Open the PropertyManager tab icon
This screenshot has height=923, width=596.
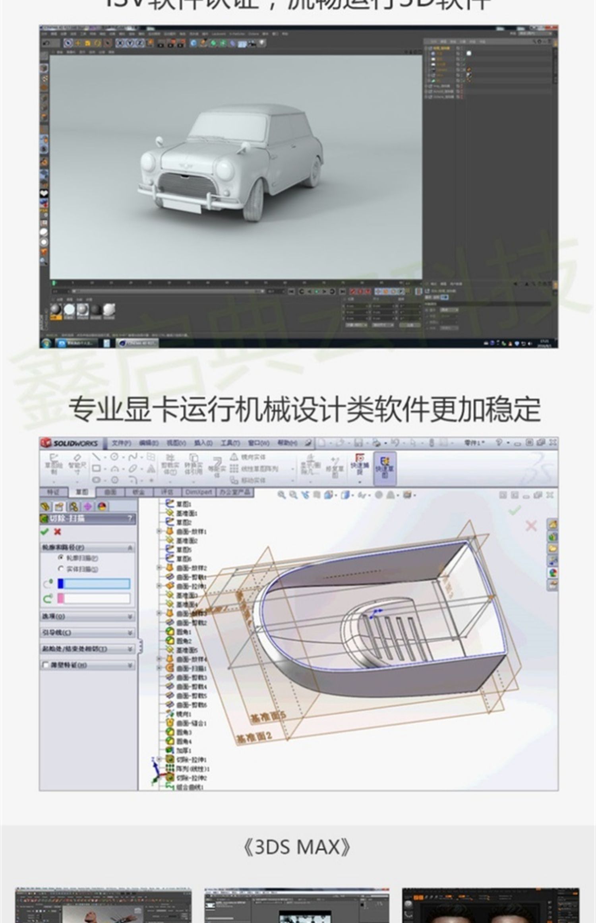pyautogui.click(x=59, y=506)
